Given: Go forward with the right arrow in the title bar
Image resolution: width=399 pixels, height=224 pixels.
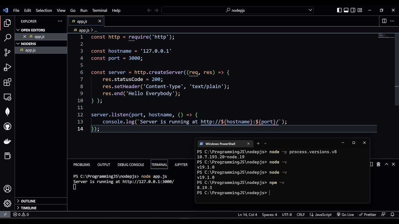Looking at the screenshot, I should [156, 10].
